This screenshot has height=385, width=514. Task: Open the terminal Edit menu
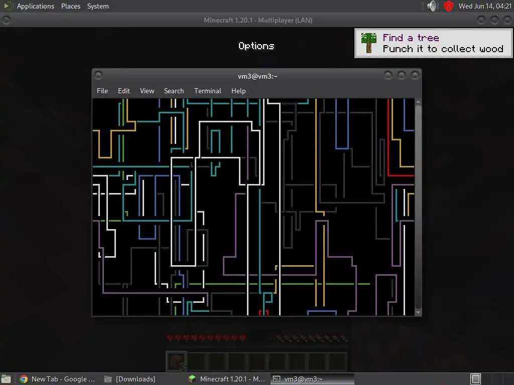[124, 91]
